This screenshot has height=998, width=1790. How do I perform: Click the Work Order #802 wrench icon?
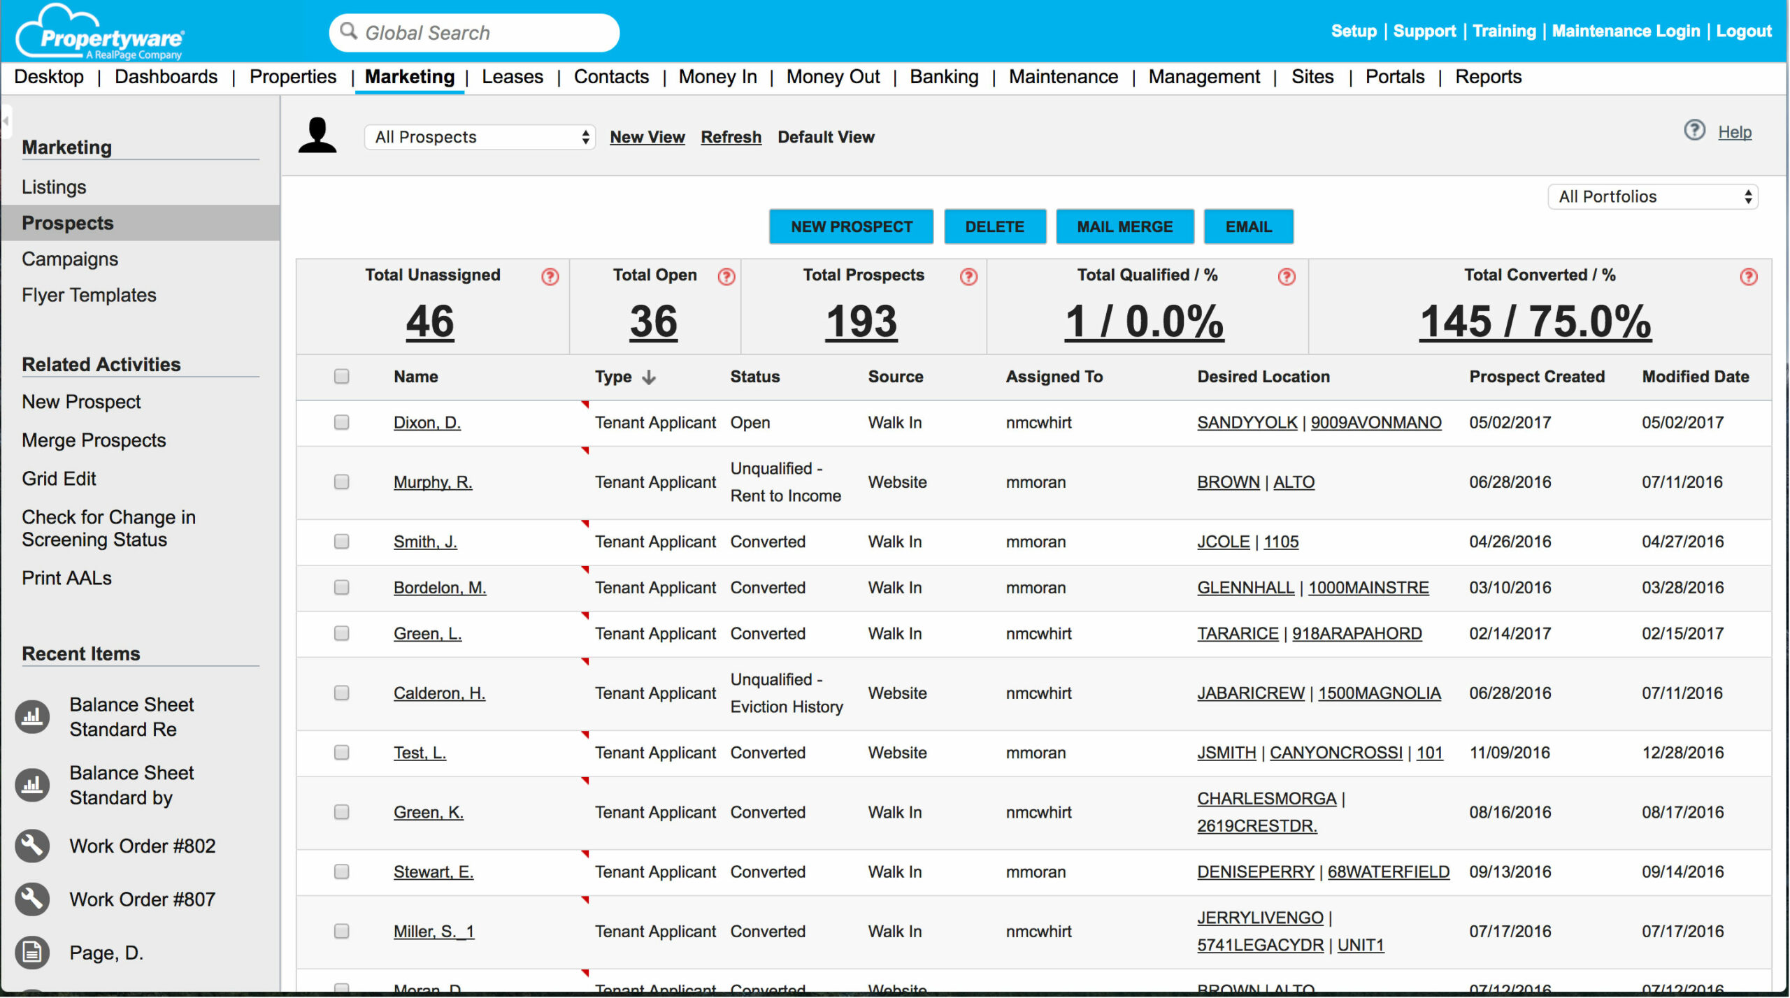[x=32, y=846]
